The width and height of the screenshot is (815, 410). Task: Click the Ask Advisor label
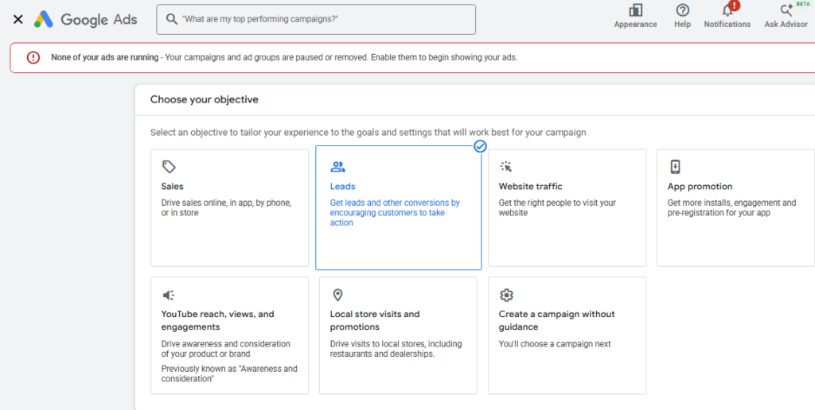(786, 25)
